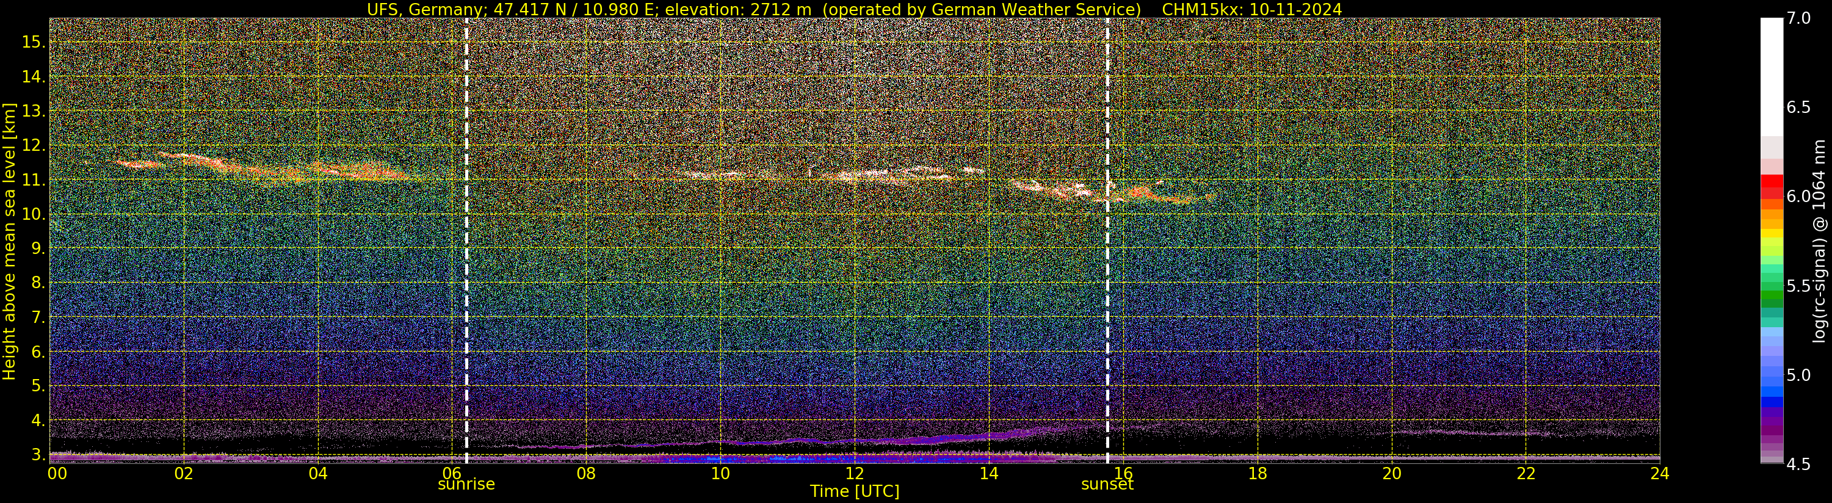1832x503 pixels.
Task: Click time axis tick label '04'
Action: click(318, 473)
